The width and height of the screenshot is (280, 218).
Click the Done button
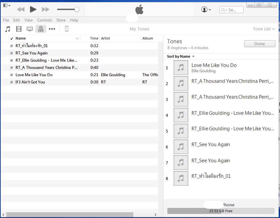[260, 44]
